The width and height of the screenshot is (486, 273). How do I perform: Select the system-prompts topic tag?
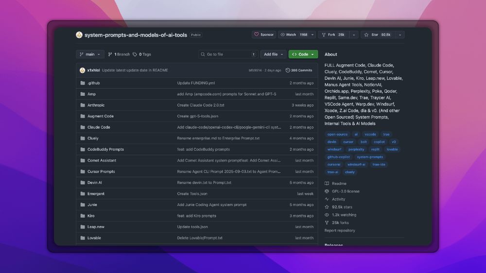coord(370,157)
